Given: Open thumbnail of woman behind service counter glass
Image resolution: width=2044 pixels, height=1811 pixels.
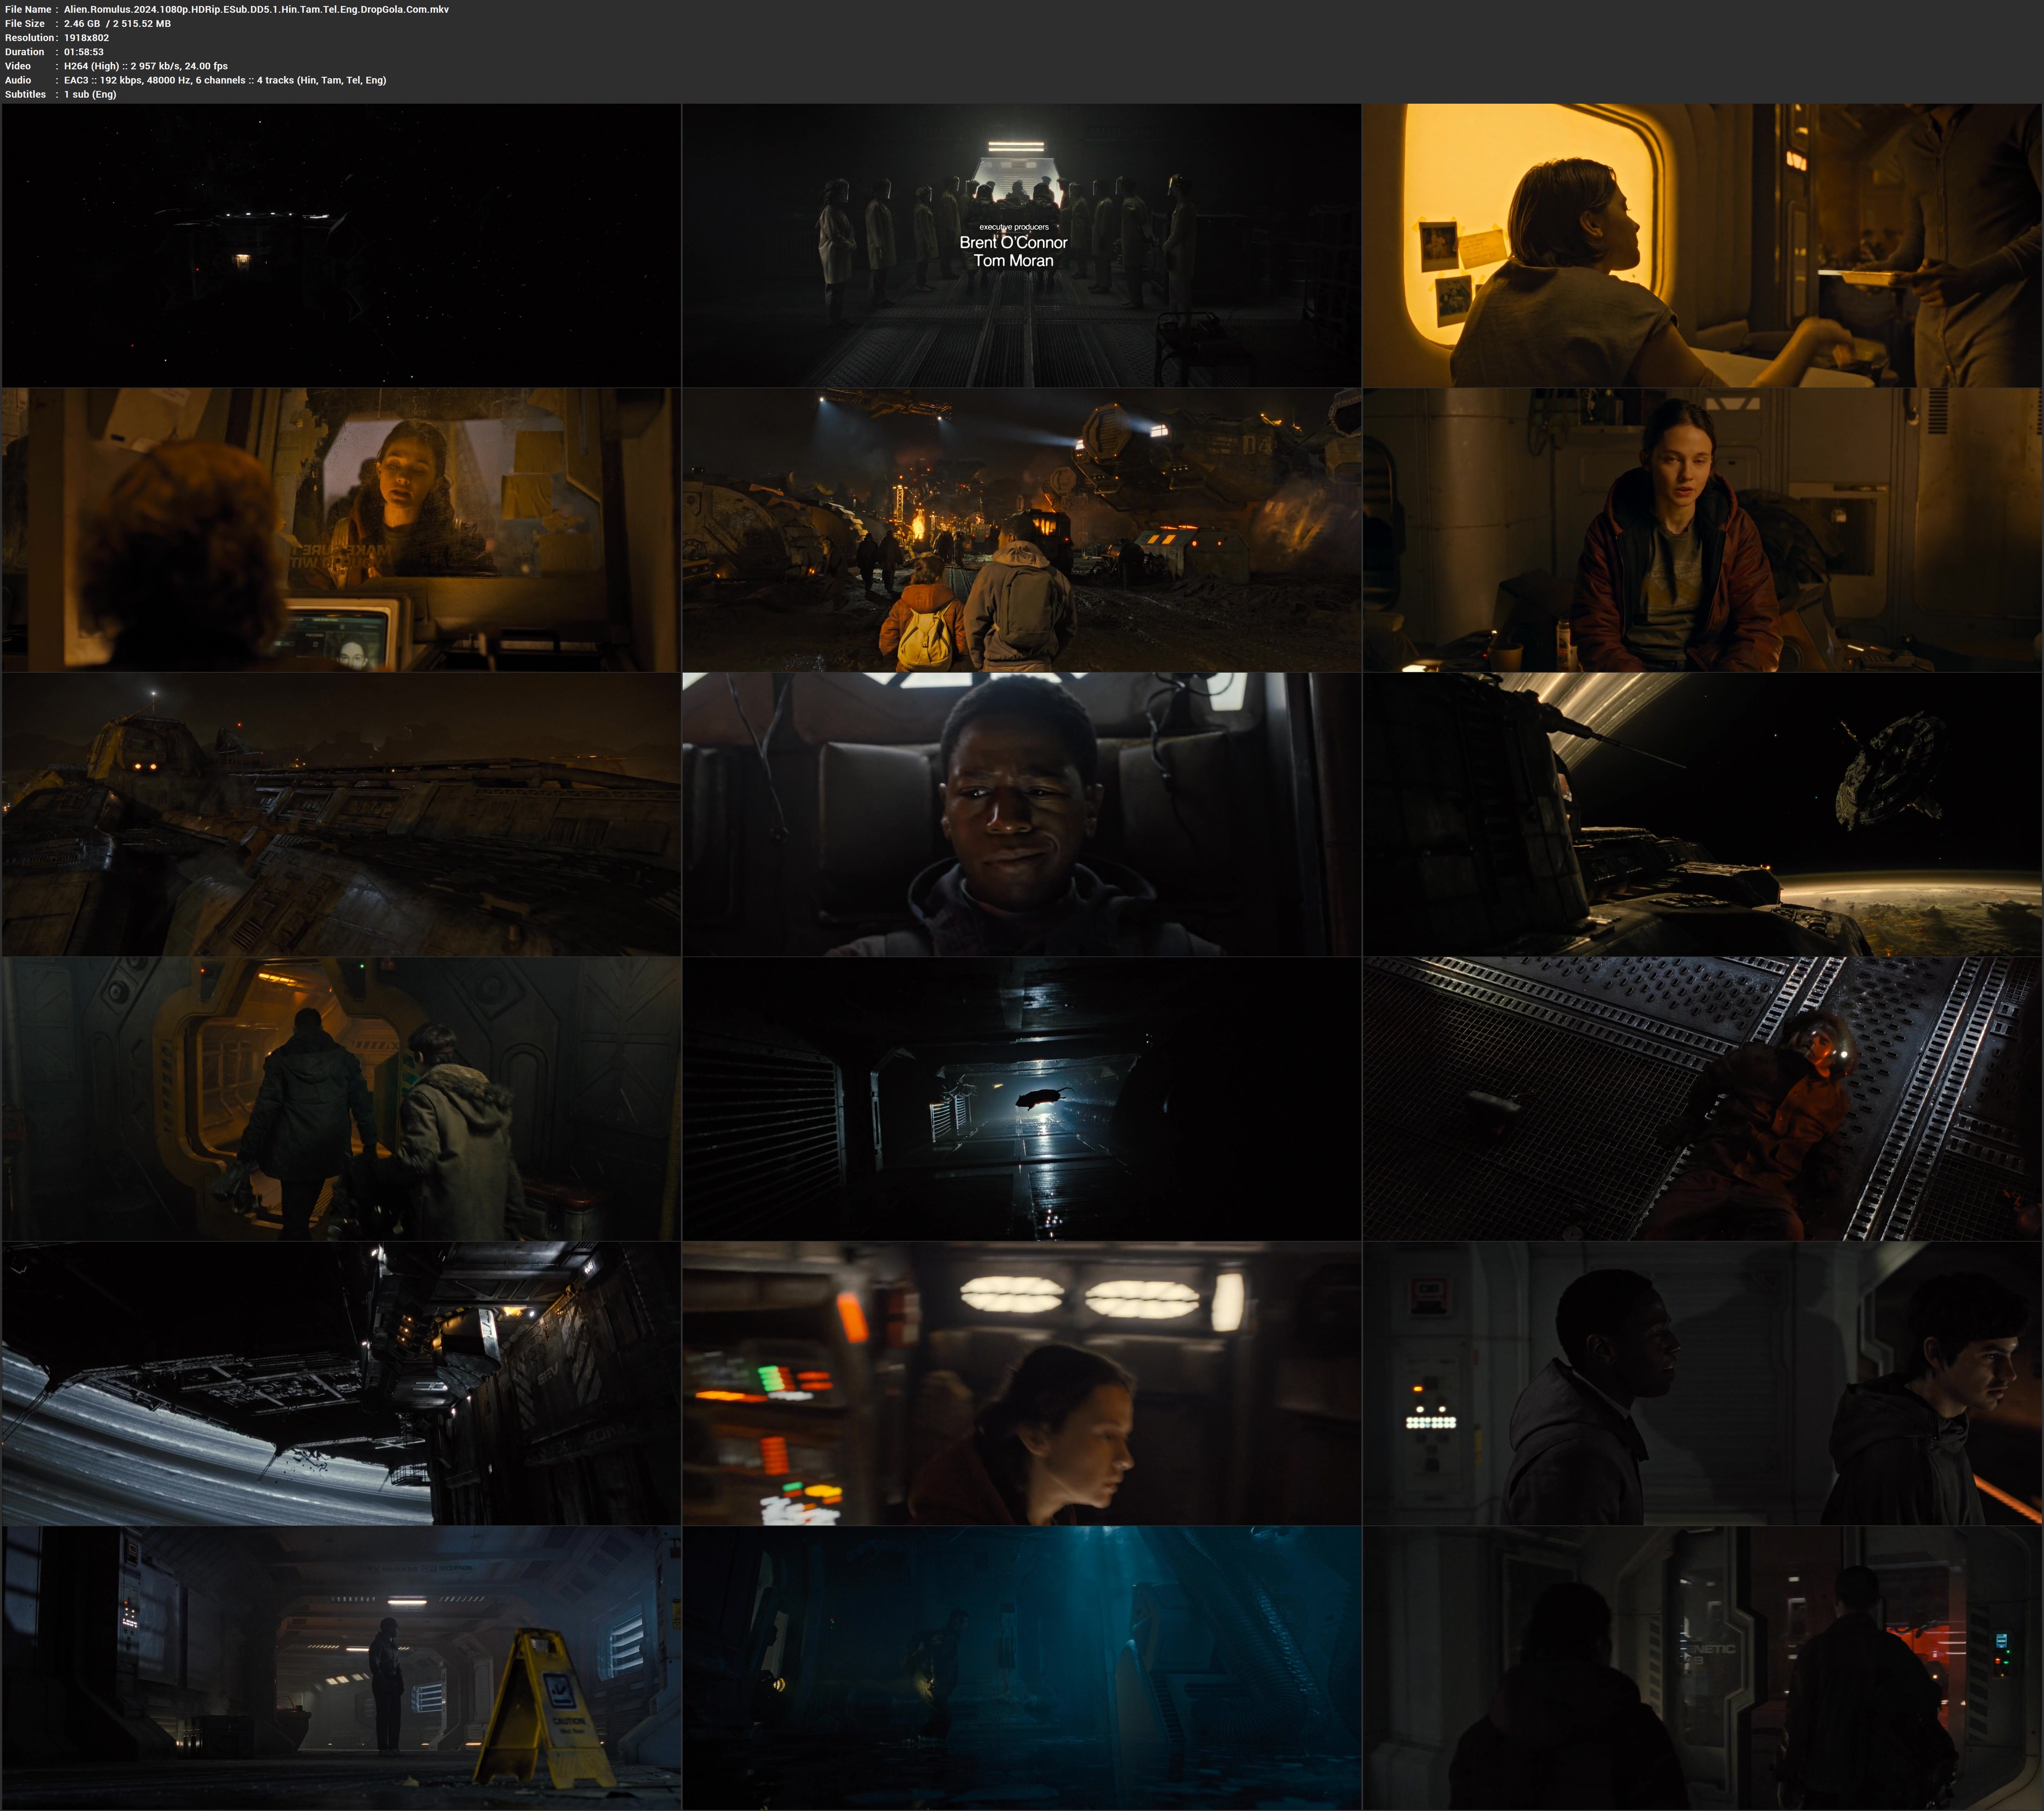Looking at the screenshot, I should coord(341,530).
